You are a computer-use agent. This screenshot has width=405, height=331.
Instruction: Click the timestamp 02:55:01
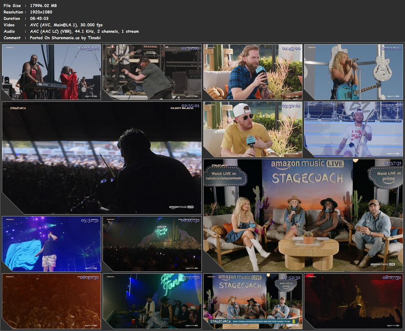click(x=190, y=106)
